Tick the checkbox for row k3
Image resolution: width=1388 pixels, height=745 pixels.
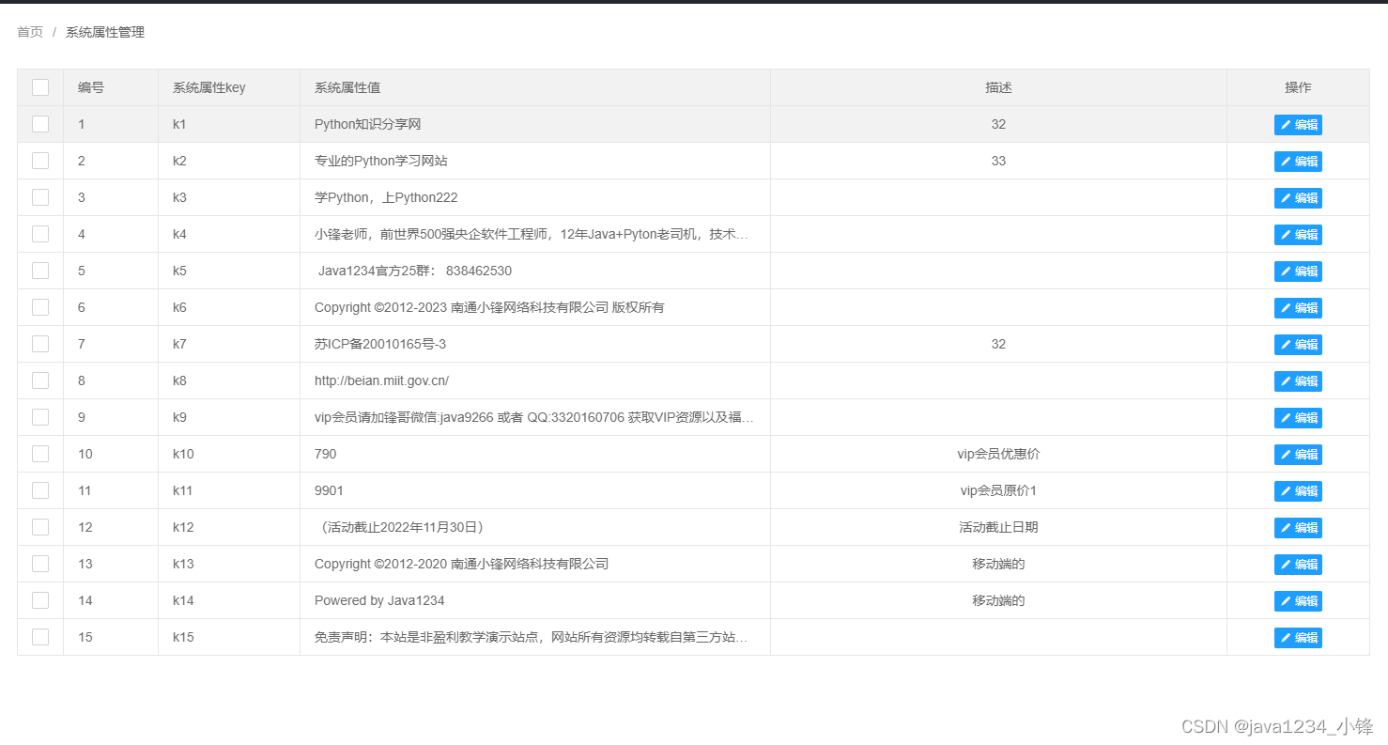coord(40,197)
